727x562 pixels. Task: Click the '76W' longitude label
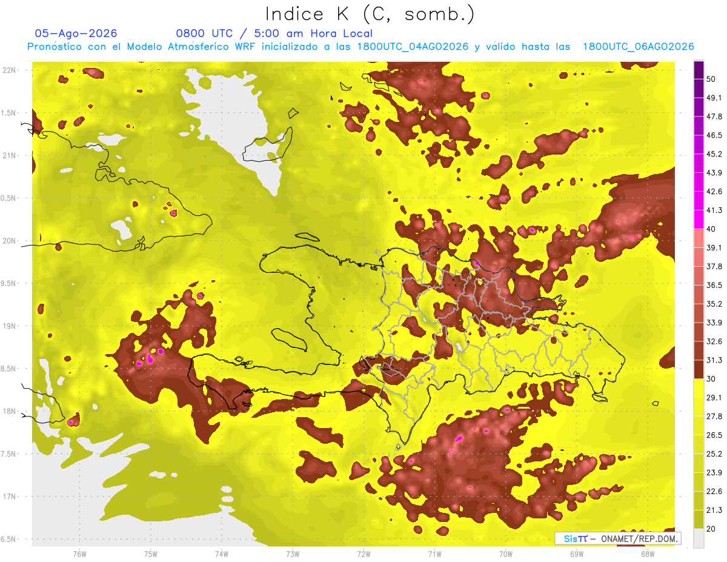coord(79,554)
